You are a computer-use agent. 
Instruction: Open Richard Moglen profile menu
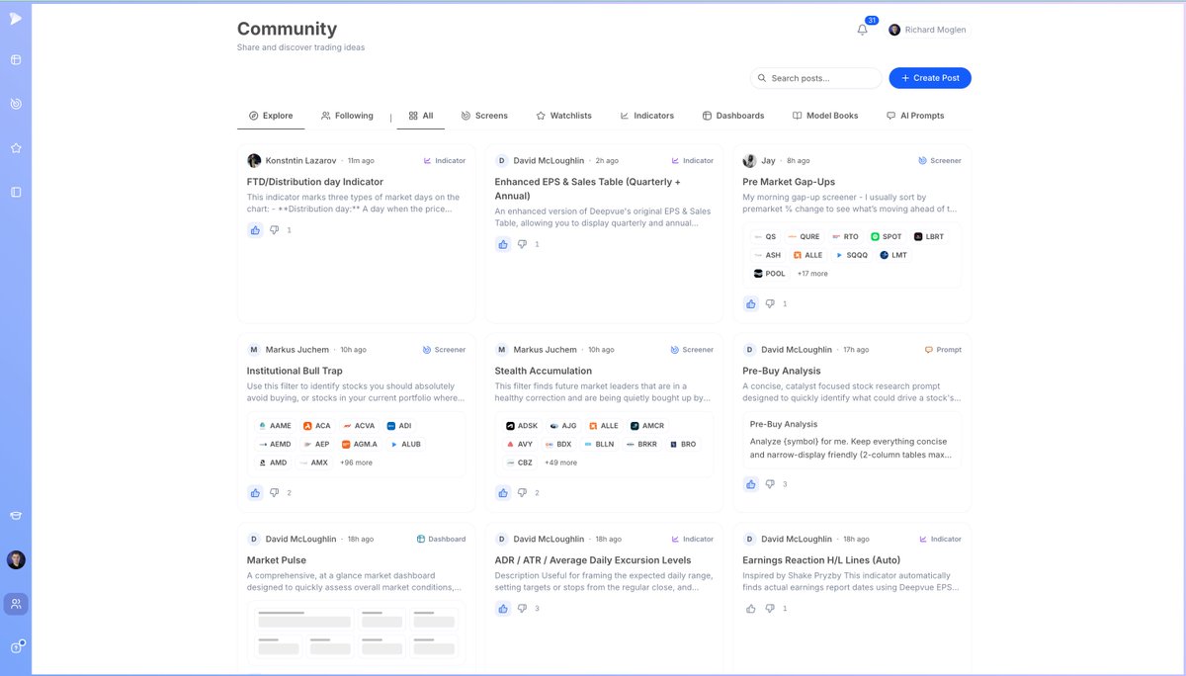(x=927, y=30)
